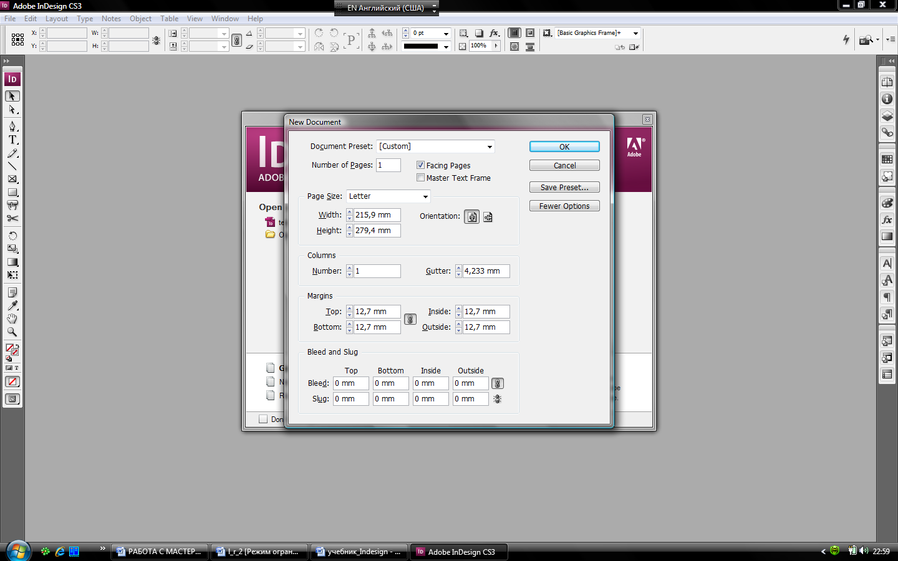Close the Welcome screen window behind
The height and width of the screenshot is (561, 898).
(647, 119)
